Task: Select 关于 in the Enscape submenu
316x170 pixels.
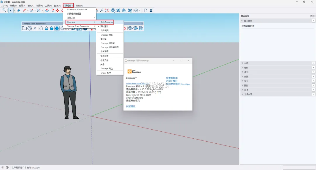Action: click(x=110, y=64)
